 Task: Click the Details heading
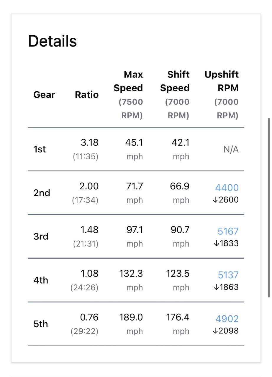click(x=53, y=41)
